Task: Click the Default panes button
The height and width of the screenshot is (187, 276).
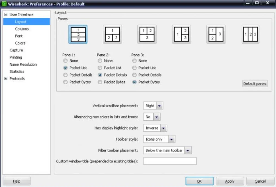Action: click(x=255, y=84)
